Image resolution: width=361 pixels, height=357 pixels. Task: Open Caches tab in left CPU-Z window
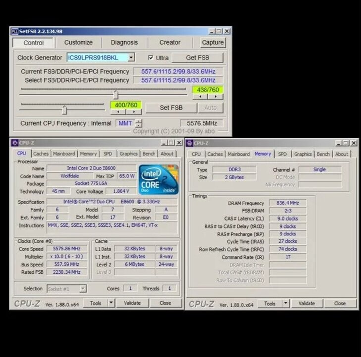tap(41, 154)
